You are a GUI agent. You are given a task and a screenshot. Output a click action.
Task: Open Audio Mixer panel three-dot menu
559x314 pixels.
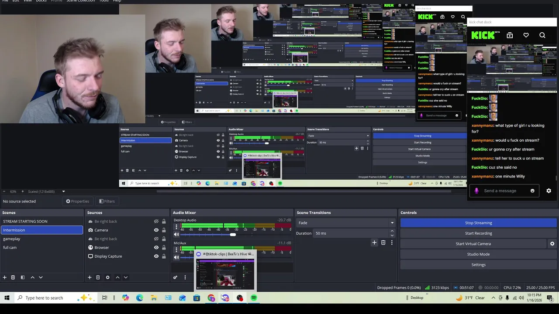185,277
